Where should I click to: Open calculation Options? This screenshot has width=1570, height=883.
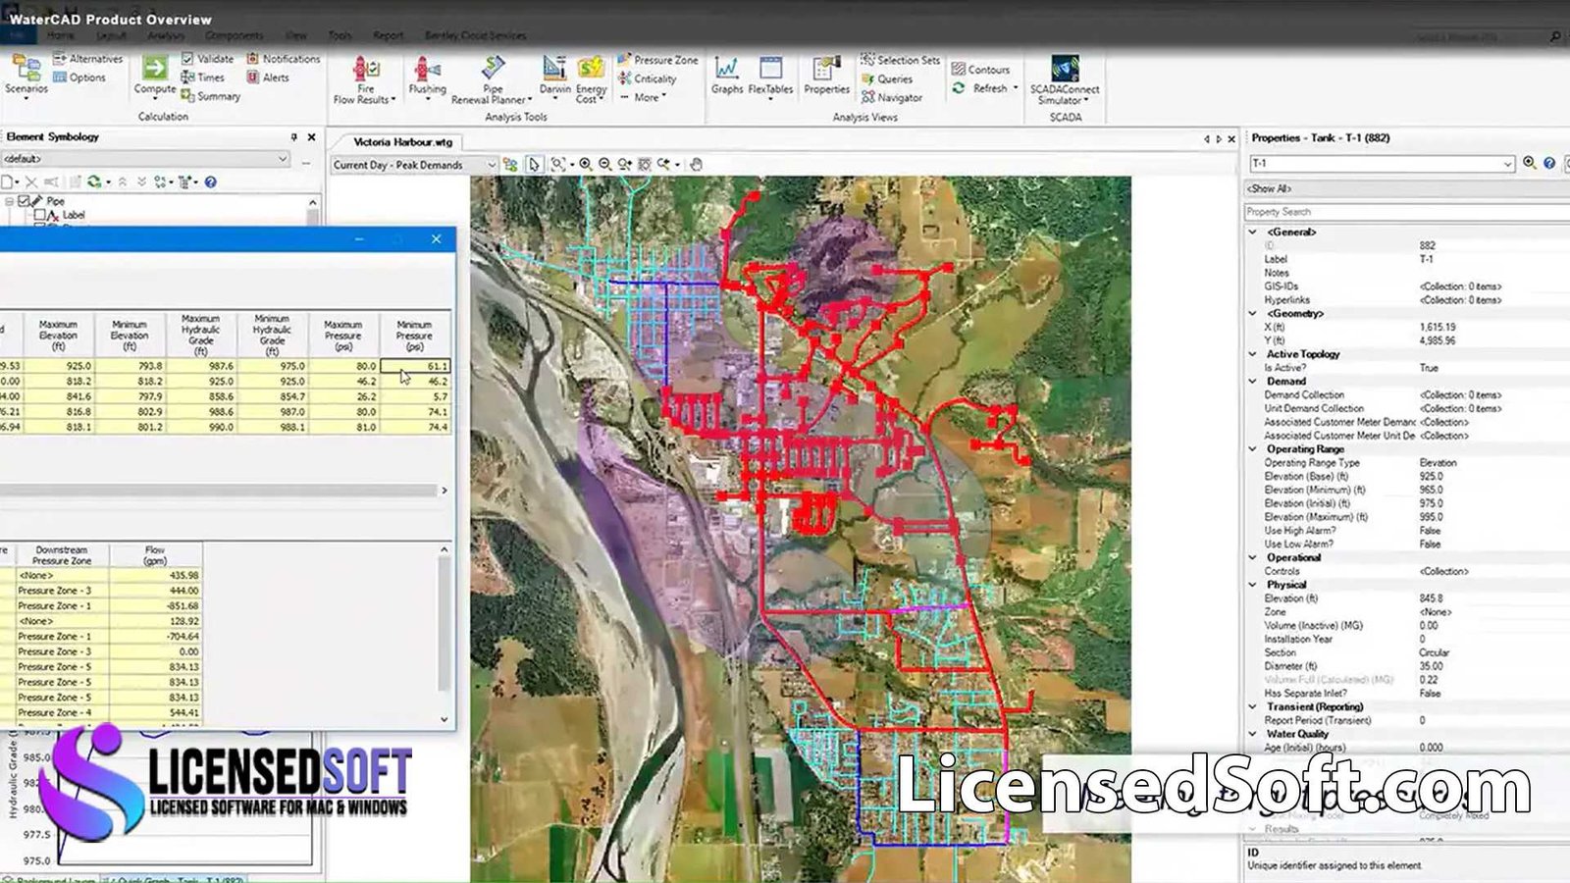pyautogui.click(x=78, y=78)
